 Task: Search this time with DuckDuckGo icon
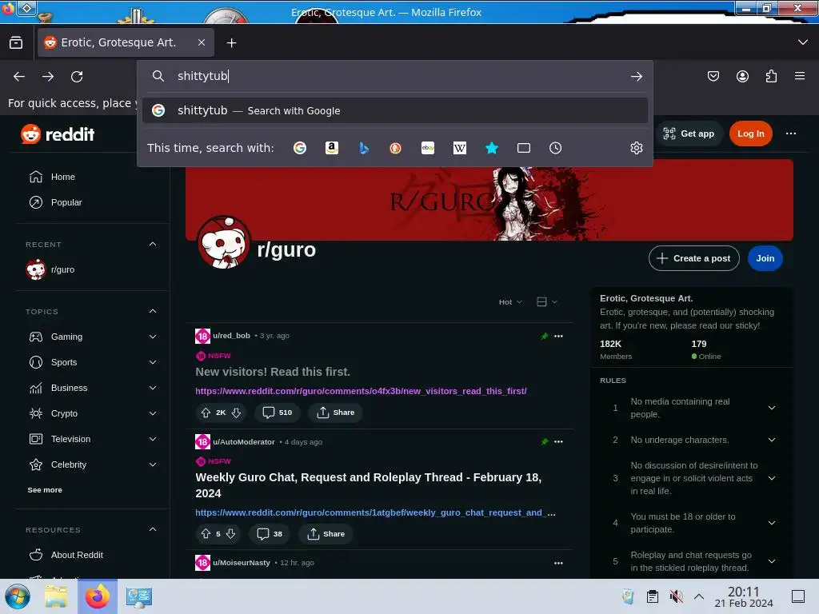click(395, 148)
